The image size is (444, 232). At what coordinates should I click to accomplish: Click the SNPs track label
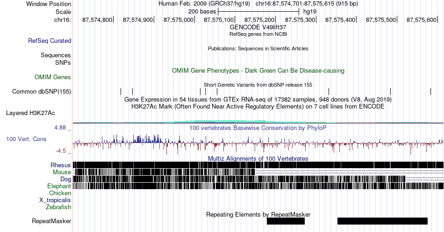coord(63,62)
